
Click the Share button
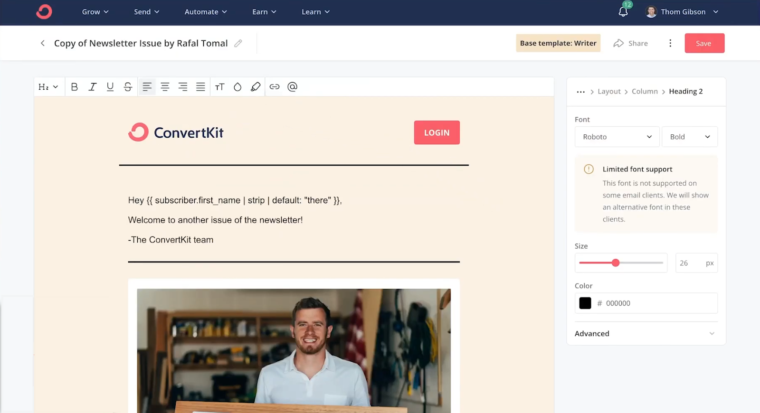tap(631, 43)
